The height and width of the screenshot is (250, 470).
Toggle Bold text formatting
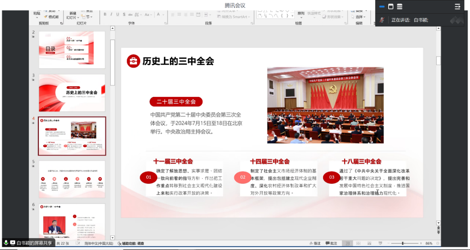(105, 14)
